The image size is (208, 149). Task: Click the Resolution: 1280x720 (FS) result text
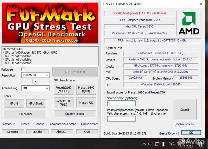[139, 33]
